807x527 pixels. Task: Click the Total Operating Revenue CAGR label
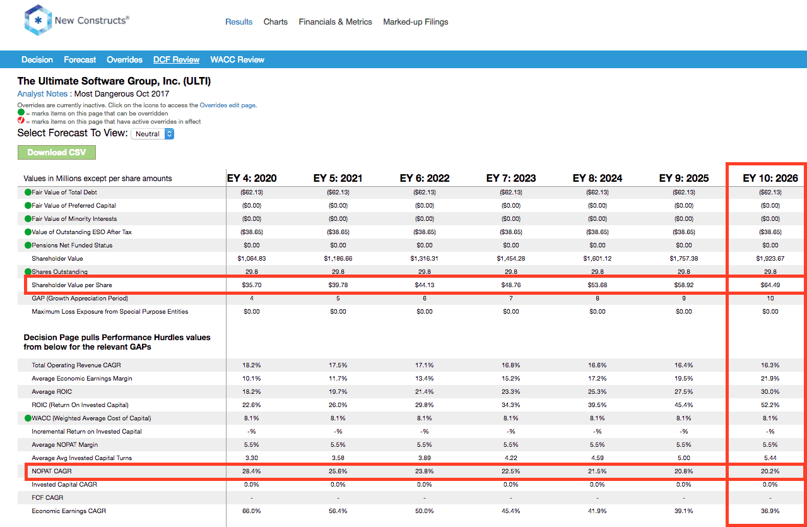pyautogui.click(x=76, y=365)
